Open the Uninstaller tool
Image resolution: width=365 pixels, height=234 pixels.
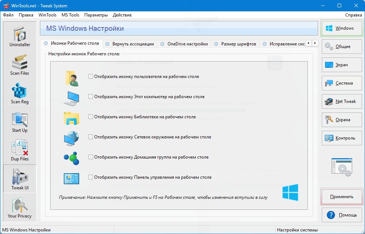tap(20, 36)
